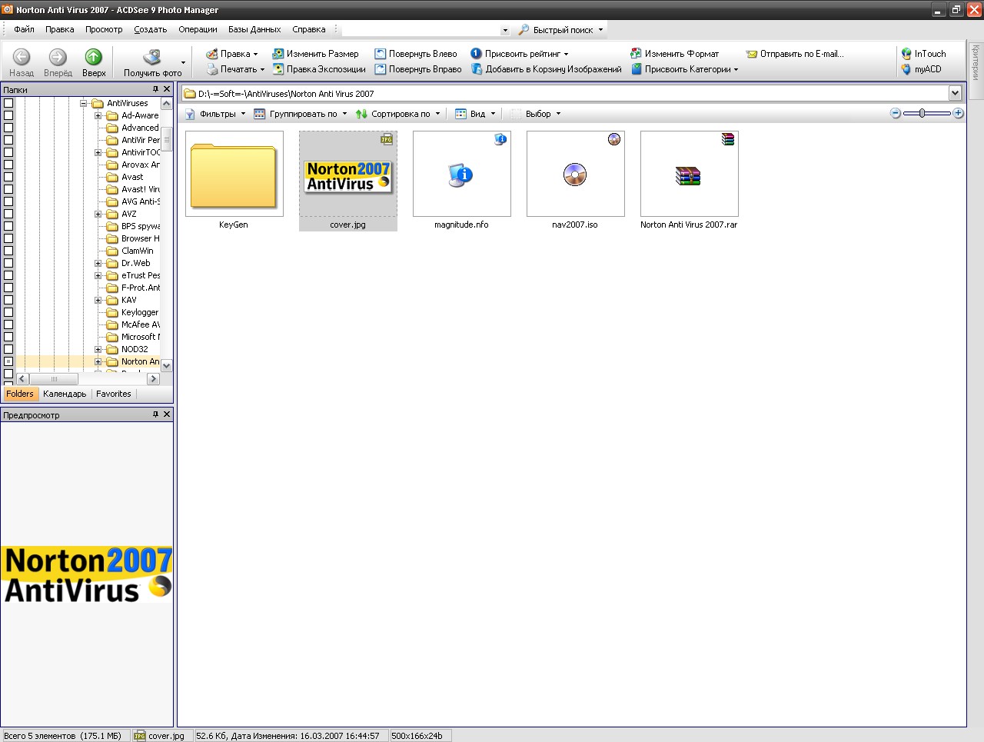
Task: Open the quick search field dropdown arrow
Action: (x=505, y=30)
